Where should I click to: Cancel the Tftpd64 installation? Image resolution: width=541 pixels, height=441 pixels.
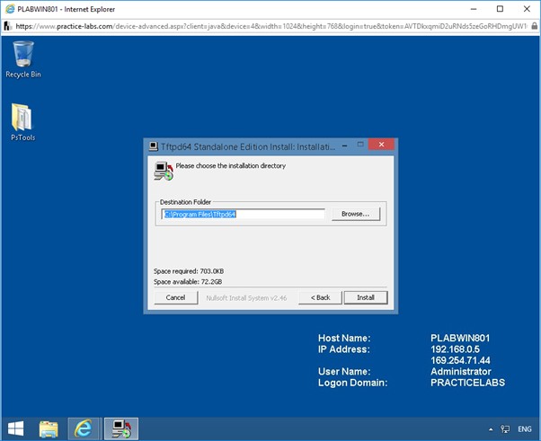point(175,297)
